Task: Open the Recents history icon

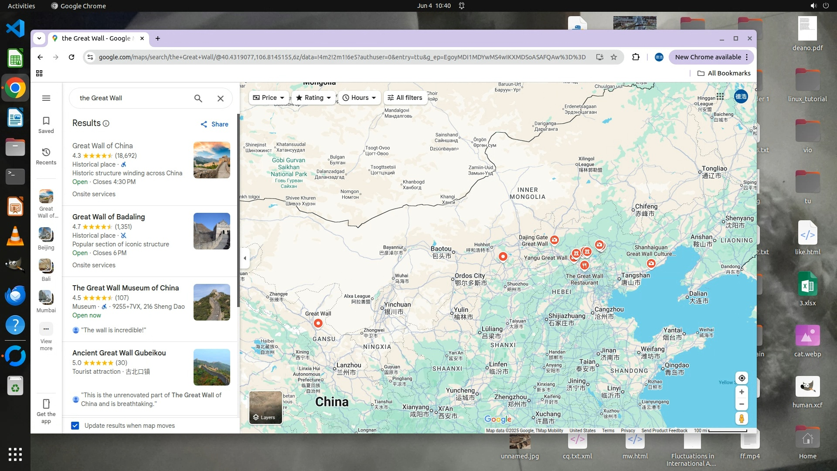Action: [x=46, y=152]
